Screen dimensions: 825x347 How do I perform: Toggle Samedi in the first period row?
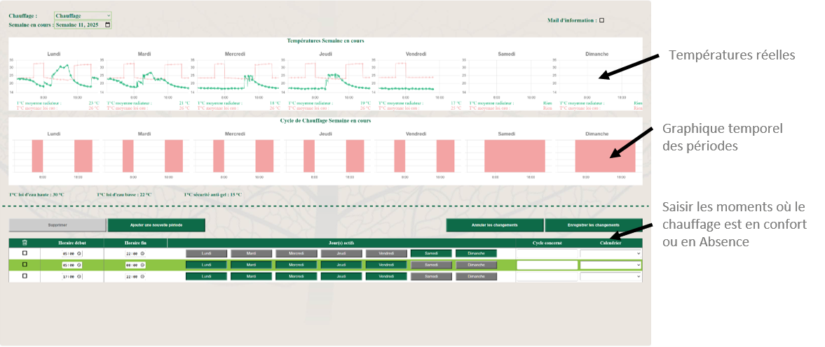point(430,253)
